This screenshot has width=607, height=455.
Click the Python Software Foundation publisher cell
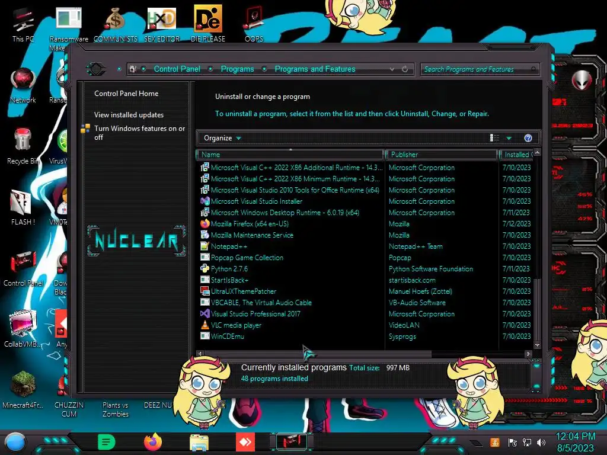pos(430,268)
